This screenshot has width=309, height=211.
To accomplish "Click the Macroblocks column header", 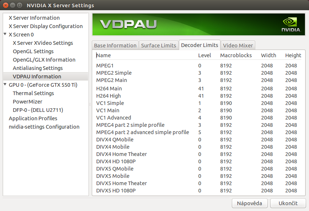I will click(x=236, y=55).
